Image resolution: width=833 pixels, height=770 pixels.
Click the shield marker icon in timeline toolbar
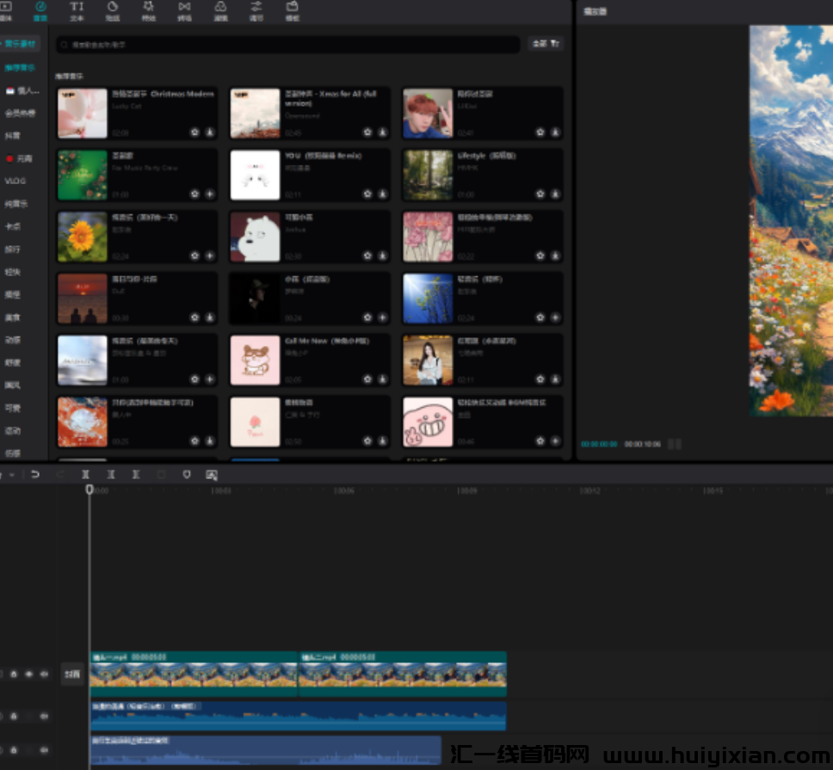pos(187,474)
